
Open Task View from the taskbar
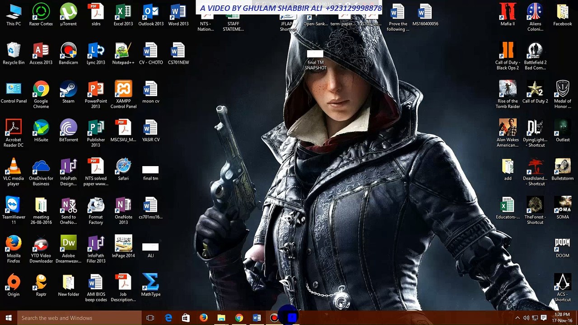point(150,318)
